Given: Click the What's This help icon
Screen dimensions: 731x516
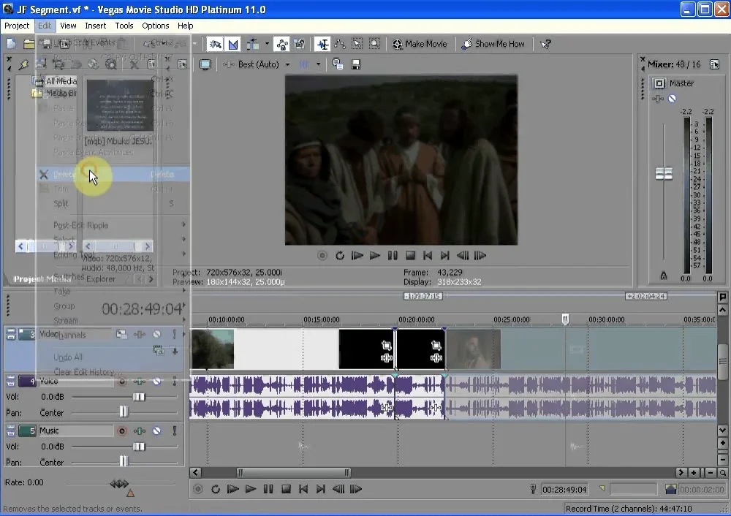Looking at the screenshot, I should coord(545,45).
